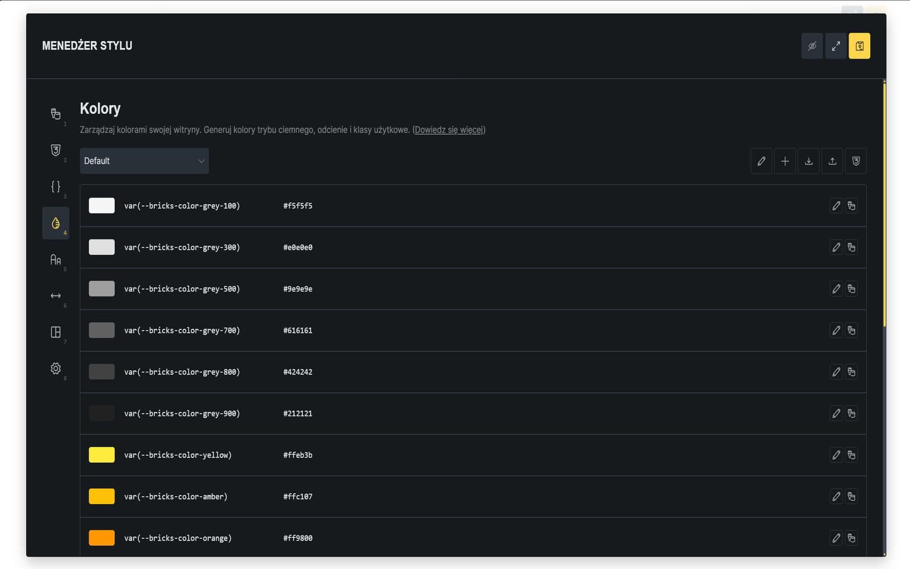Image resolution: width=910 pixels, height=569 pixels.
Task: Open the Typography tab in sidebar
Action: click(56, 259)
